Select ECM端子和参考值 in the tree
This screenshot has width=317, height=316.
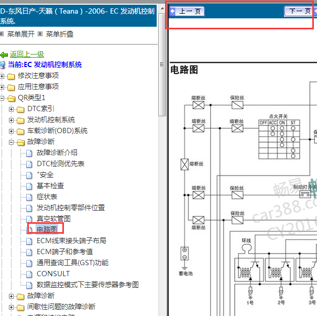tap(64, 252)
